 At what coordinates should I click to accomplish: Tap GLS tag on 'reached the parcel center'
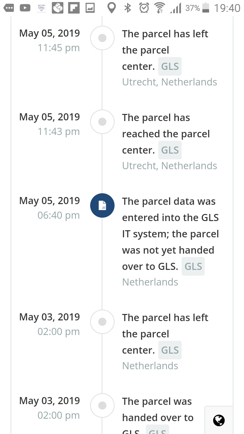pos(170,150)
